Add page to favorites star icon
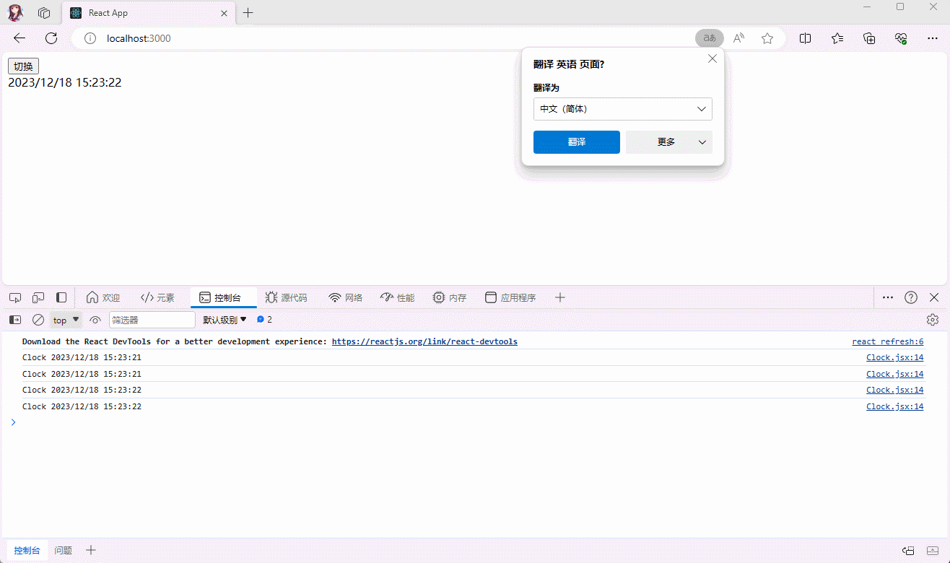Screen dimensions: 950x563 [x=767, y=38]
